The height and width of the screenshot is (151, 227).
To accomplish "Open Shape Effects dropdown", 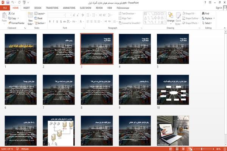I will 191,23.
